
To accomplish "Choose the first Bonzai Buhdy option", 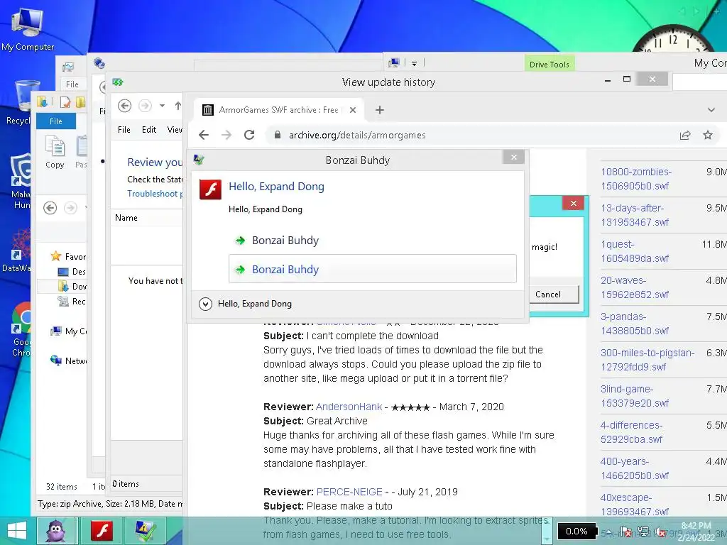I will [x=372, y=241].
